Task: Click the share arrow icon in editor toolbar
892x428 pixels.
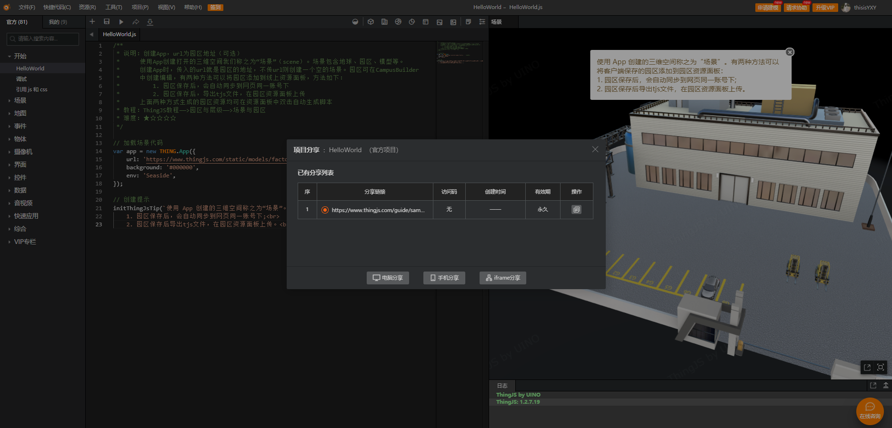Action: [136, 22]
